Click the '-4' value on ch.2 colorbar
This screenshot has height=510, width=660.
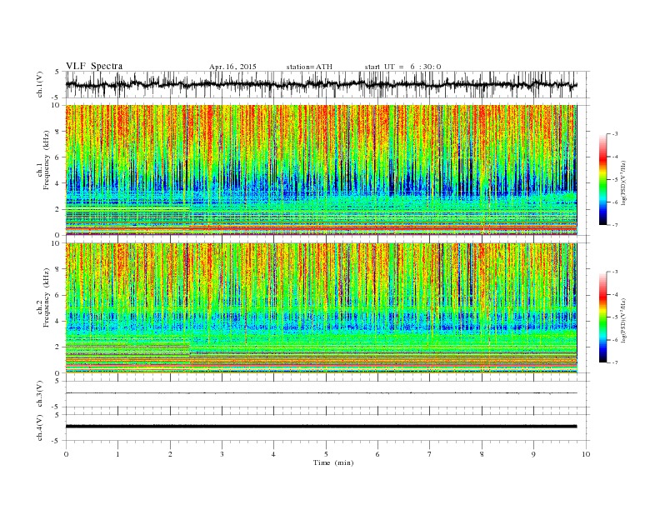(x=614, y=294)
